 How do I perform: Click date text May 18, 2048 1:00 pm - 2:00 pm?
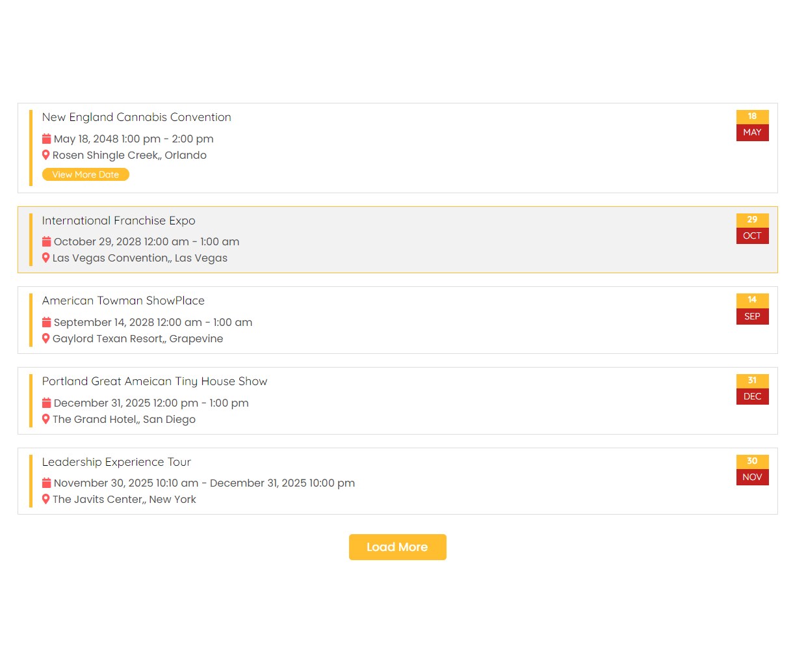point(134,139)
